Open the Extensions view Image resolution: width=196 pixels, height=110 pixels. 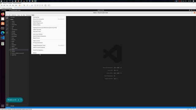coord(7,33)
